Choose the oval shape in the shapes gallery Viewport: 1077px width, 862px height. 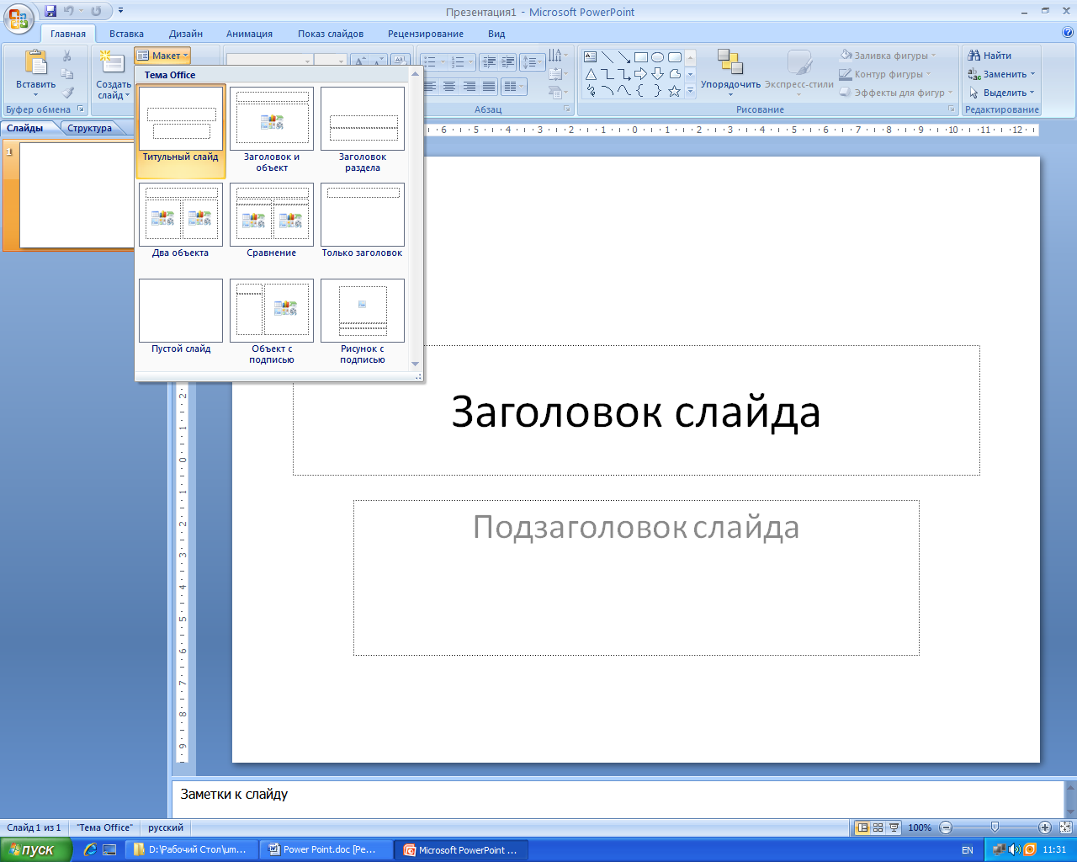658,57
